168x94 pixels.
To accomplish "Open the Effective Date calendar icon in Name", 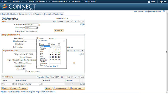I will point(39,25).
